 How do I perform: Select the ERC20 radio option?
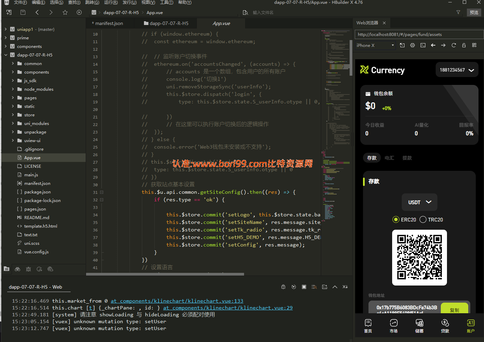click(x=396, y=219)
